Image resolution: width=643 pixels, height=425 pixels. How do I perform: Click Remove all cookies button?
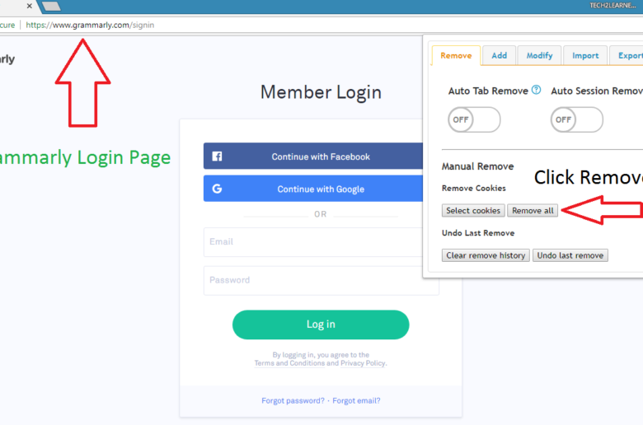click(x=533, y=210)
